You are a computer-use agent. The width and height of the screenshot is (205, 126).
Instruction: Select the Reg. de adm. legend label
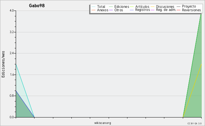pyautogui.click(x=166, y=10)
